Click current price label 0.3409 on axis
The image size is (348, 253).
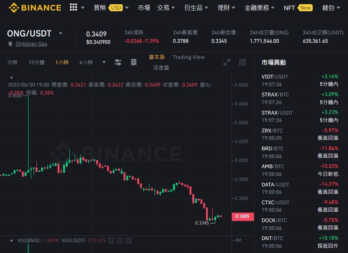(243, 217)
